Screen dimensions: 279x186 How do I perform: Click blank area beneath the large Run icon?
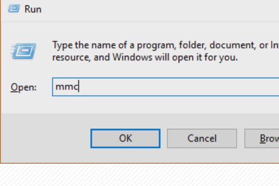tap(23, 69)
